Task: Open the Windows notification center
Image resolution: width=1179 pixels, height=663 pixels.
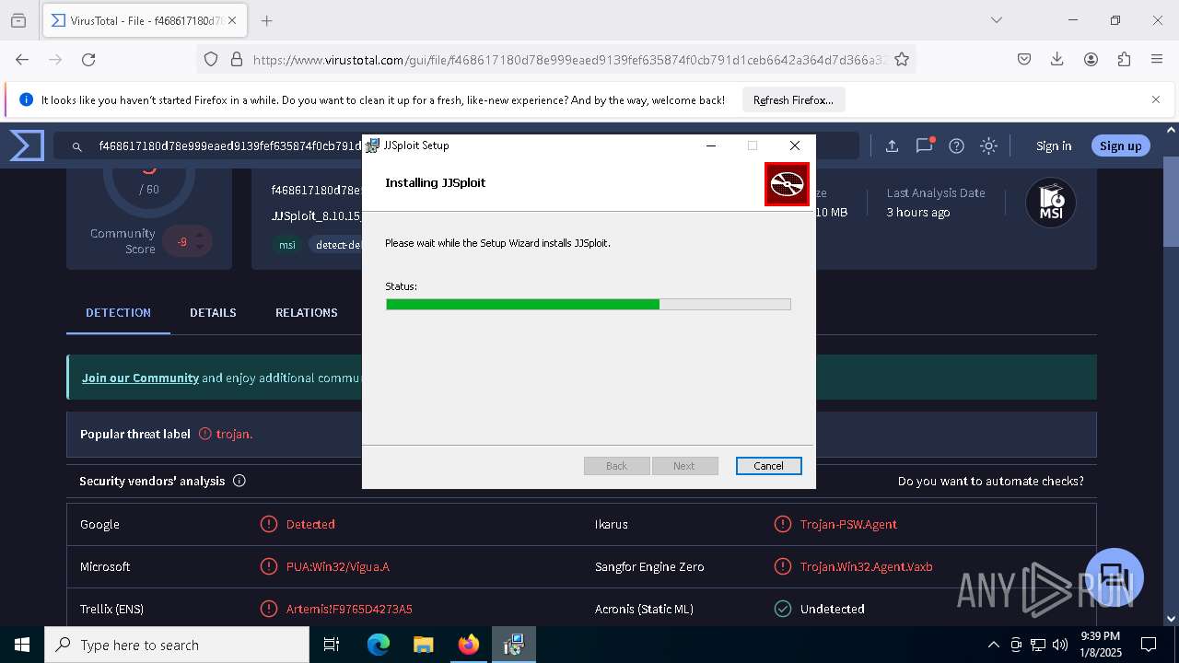Action: coord(1149,645)
